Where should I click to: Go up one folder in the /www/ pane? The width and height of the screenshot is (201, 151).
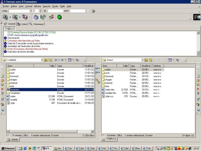(x=146, y=60)
